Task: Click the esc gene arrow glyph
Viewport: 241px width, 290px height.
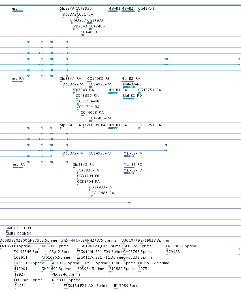Action: coord(17,11)
